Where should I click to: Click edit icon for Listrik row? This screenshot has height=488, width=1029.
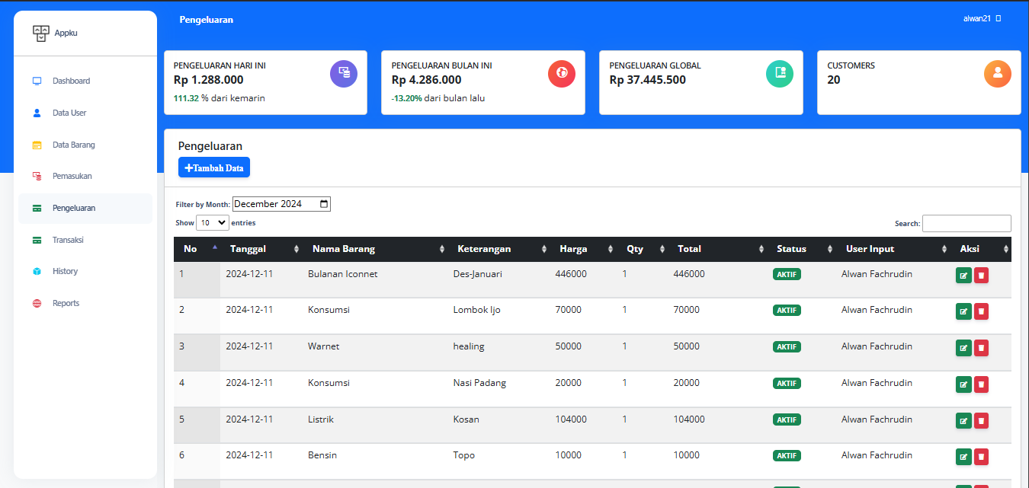coord(963,421)
